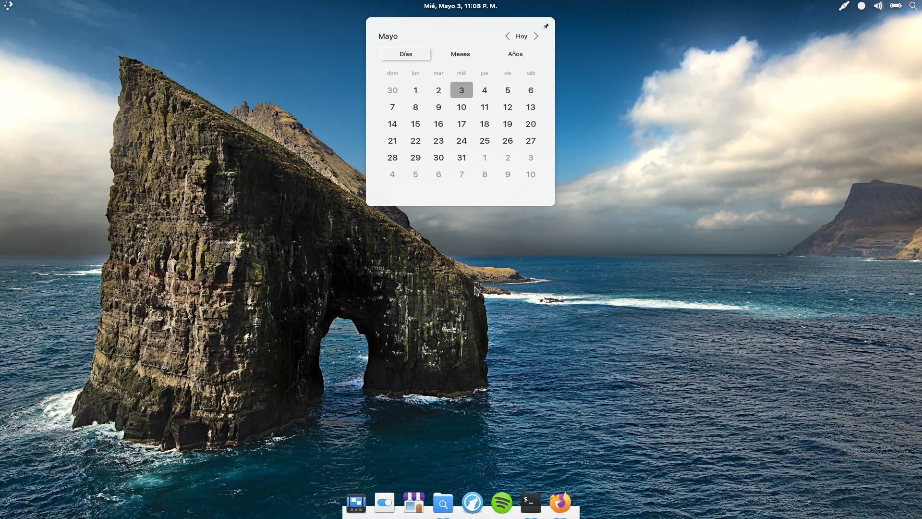Select greyed June 3 in fifth row
Image resolution: width=922 pixels, height=519 pixels.
pos(531,158)
